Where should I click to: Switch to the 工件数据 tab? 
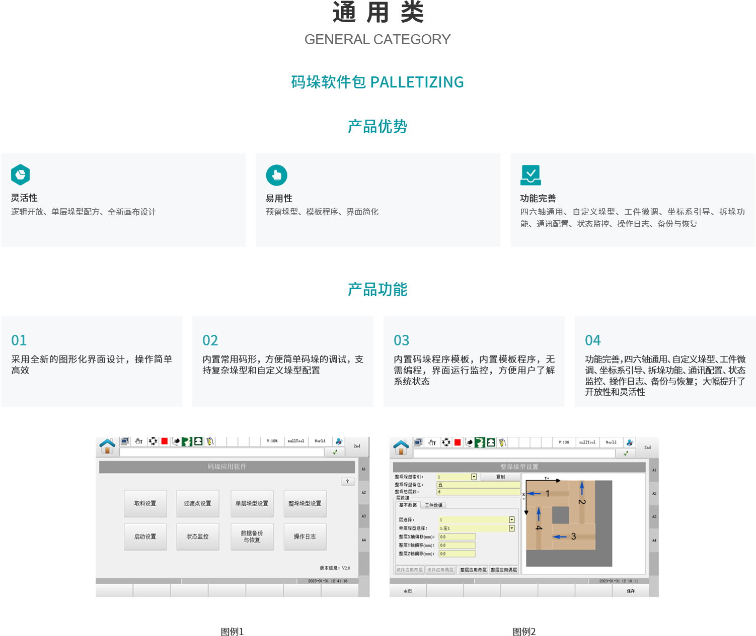433,505
